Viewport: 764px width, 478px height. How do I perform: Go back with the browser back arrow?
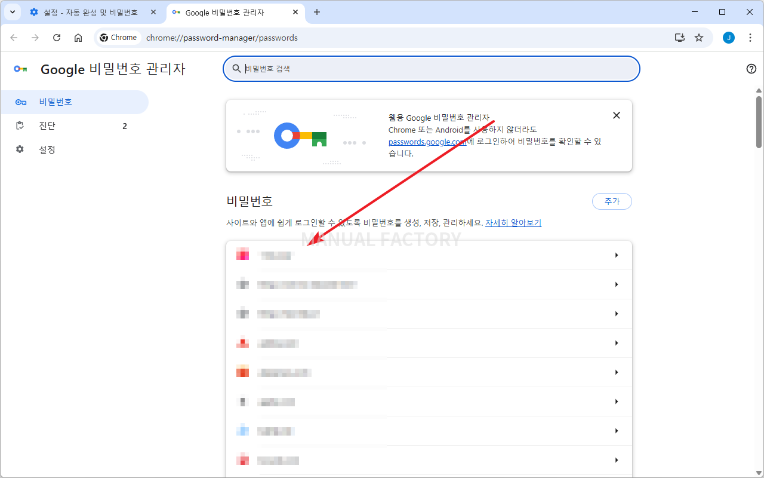pos(14,38)
